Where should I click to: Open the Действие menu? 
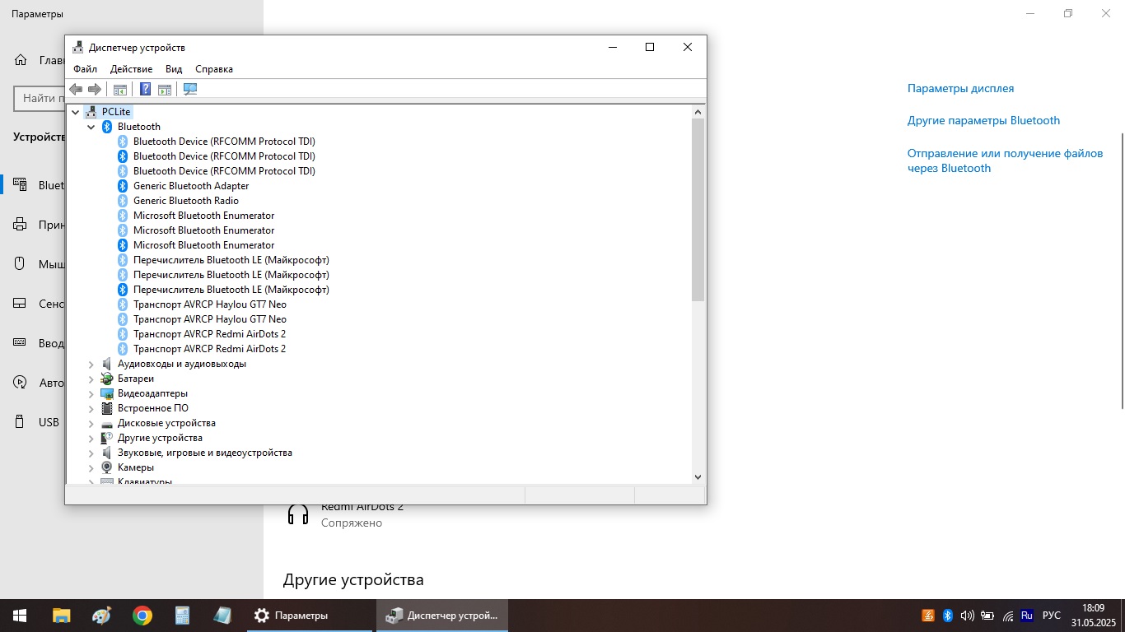131,69
